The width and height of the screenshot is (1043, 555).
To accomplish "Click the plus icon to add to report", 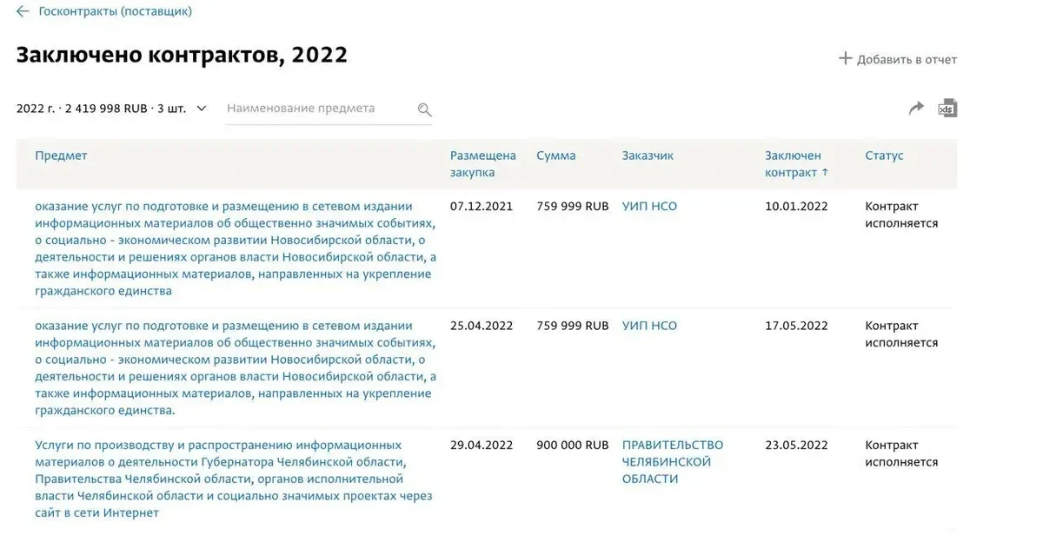I will [845, 59].
